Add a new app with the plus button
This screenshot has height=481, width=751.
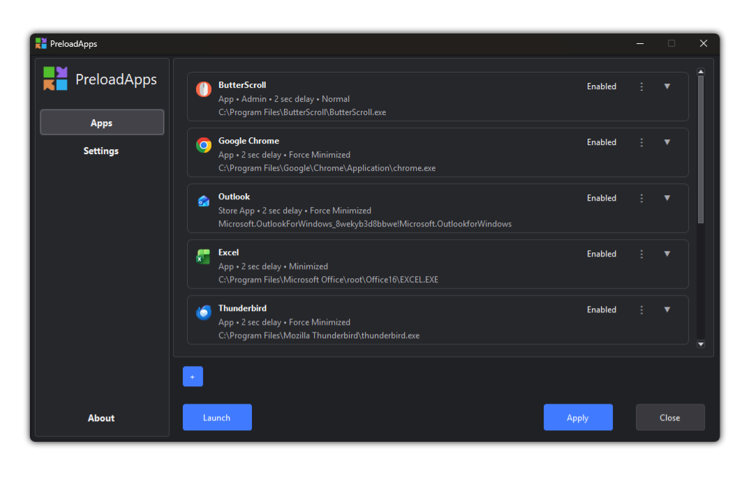[193, 376]
